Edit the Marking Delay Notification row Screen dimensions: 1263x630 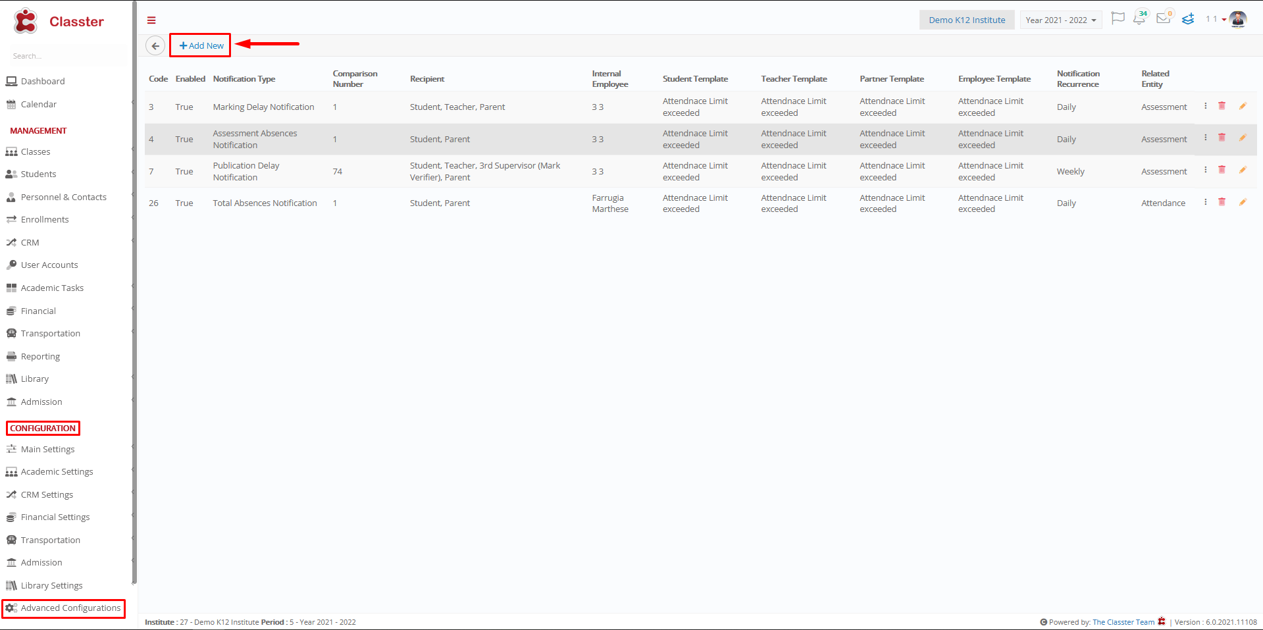[1243, 106]
